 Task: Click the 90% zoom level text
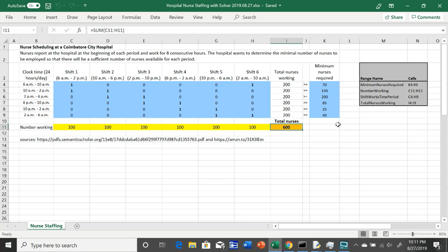(442, 234)
